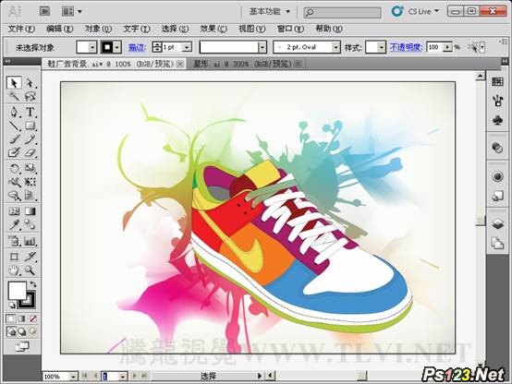Toggle the screen mode button
This screenshot has width=512, height=384.
point(22,346)
